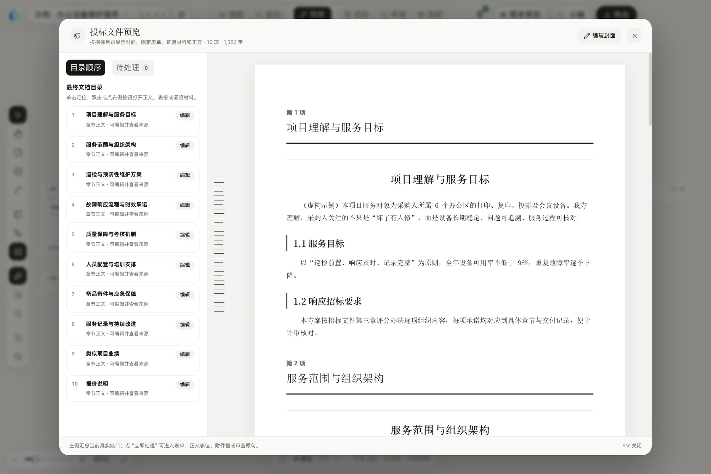This screenshot has height=474, width=711.
Task: Open 编辑 for 质量保障与考核机制
Action: tap(185, 235)
